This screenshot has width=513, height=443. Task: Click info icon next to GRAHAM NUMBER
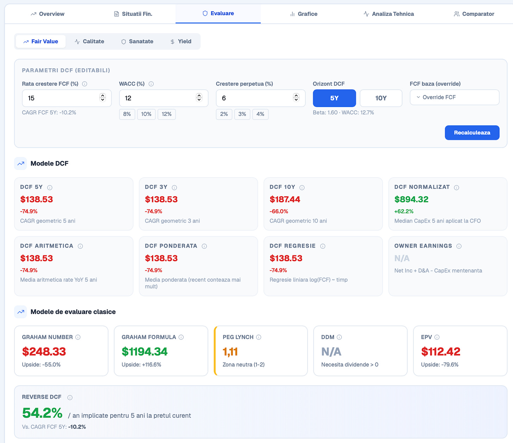(x=78, y=337)
